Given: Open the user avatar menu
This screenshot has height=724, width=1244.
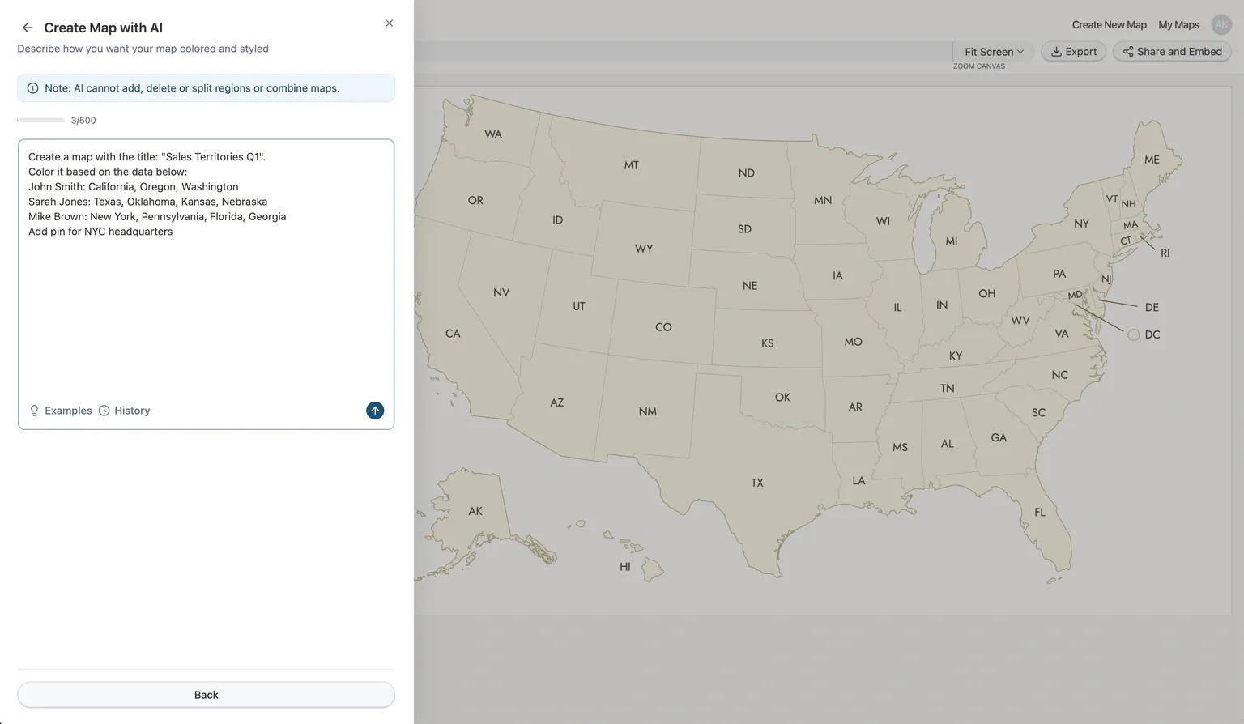Looking at the screenshot, I should (x=1221, y=25).
